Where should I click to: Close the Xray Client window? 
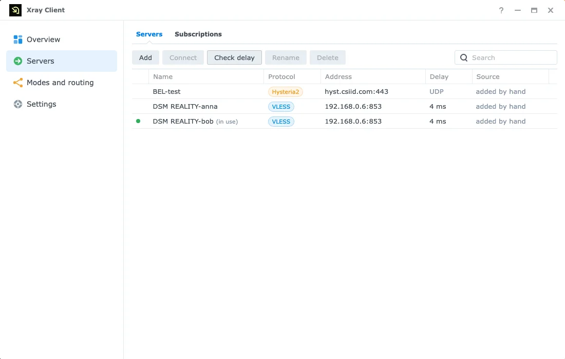pos(551,10)
